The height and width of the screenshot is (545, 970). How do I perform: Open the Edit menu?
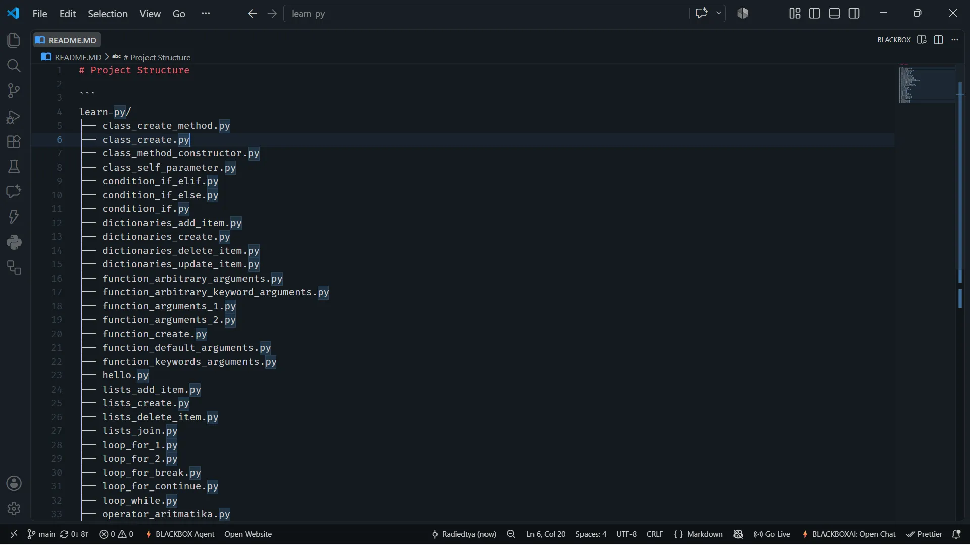click(x=68, y=14)
